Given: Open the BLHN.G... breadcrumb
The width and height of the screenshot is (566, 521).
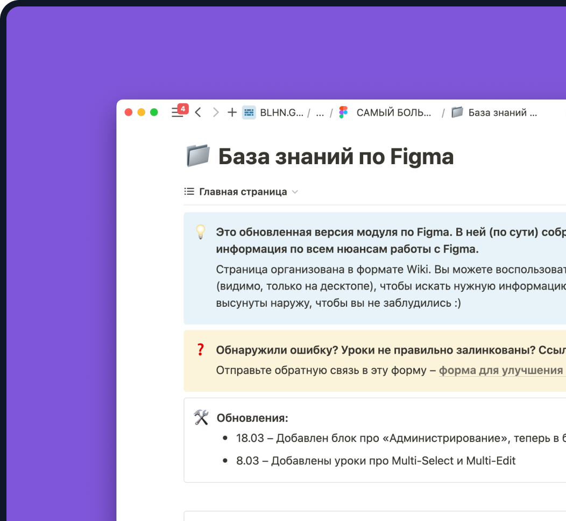Looking at the screenshot, I should click(281, 112).
